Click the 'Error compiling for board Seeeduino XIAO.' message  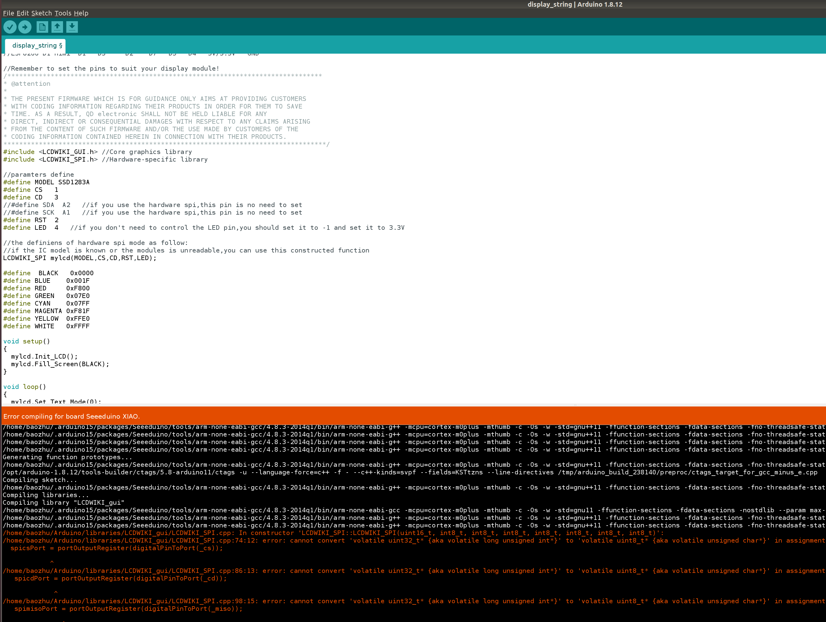click(x=71, y=416)
